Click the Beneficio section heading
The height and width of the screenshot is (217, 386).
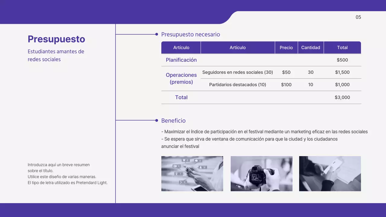click(173, 120)
